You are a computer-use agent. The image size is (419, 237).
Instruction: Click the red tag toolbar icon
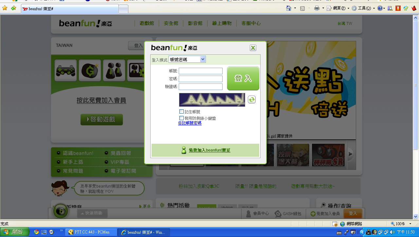click(414, 8)
